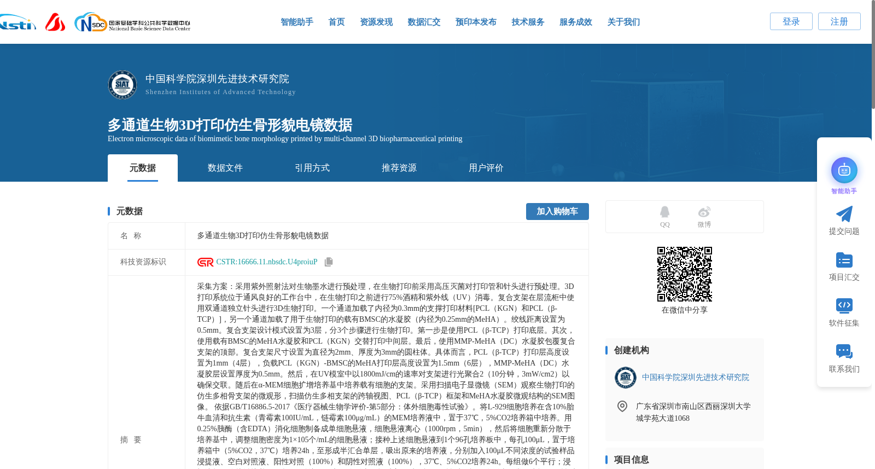Click 联系我们 chat bubble icon
The image size is (875, 469).
[844, 351]
